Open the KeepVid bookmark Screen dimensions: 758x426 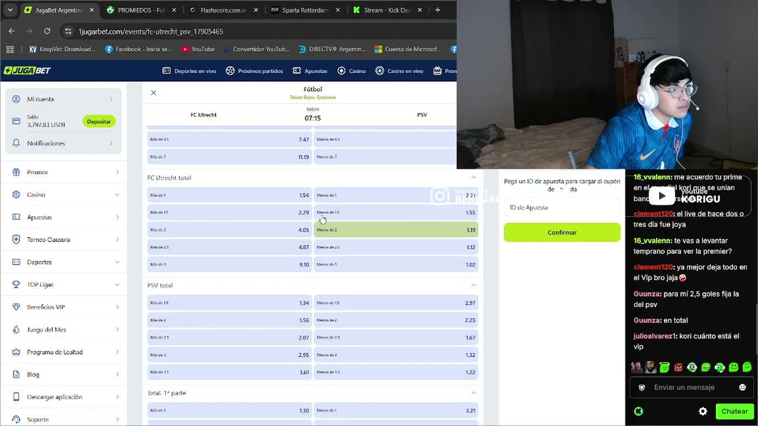click(62, 49)
